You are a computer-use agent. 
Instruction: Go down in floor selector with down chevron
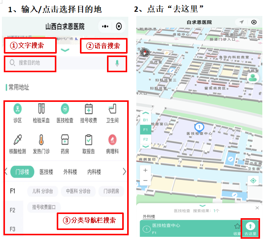point(146,146)
